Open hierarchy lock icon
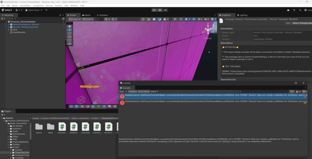The image size is (312, 159). click(60, 15)
